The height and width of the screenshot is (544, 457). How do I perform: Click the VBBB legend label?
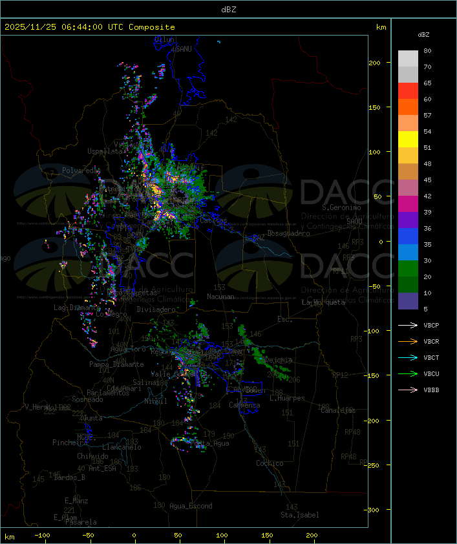(431, 390)
